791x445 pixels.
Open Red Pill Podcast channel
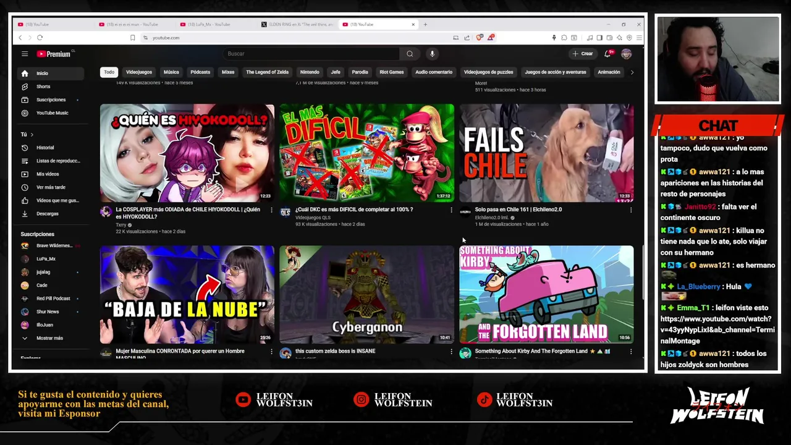point(52,299)
